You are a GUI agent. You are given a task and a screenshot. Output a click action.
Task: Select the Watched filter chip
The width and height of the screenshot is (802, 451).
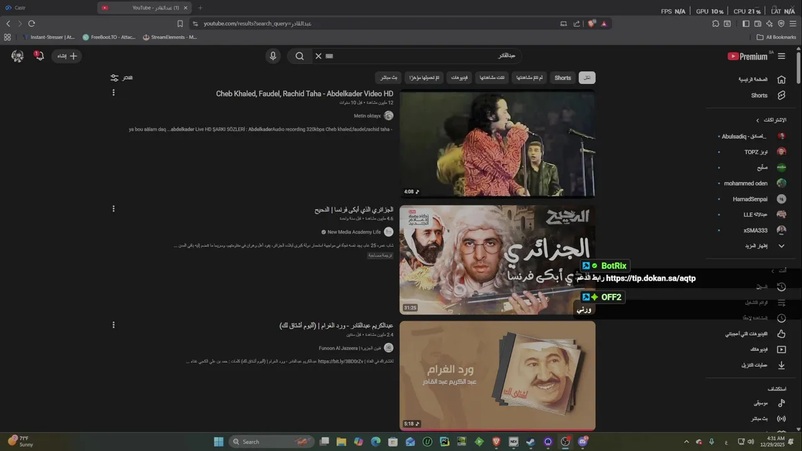coord(492,78)
